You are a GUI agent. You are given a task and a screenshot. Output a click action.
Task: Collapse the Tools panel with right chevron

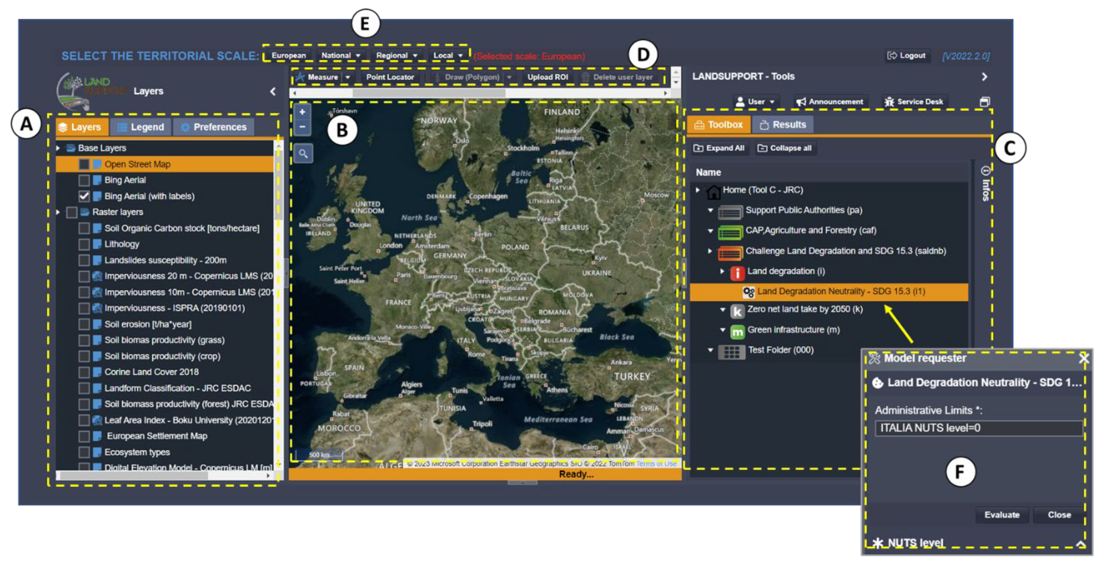984,76
